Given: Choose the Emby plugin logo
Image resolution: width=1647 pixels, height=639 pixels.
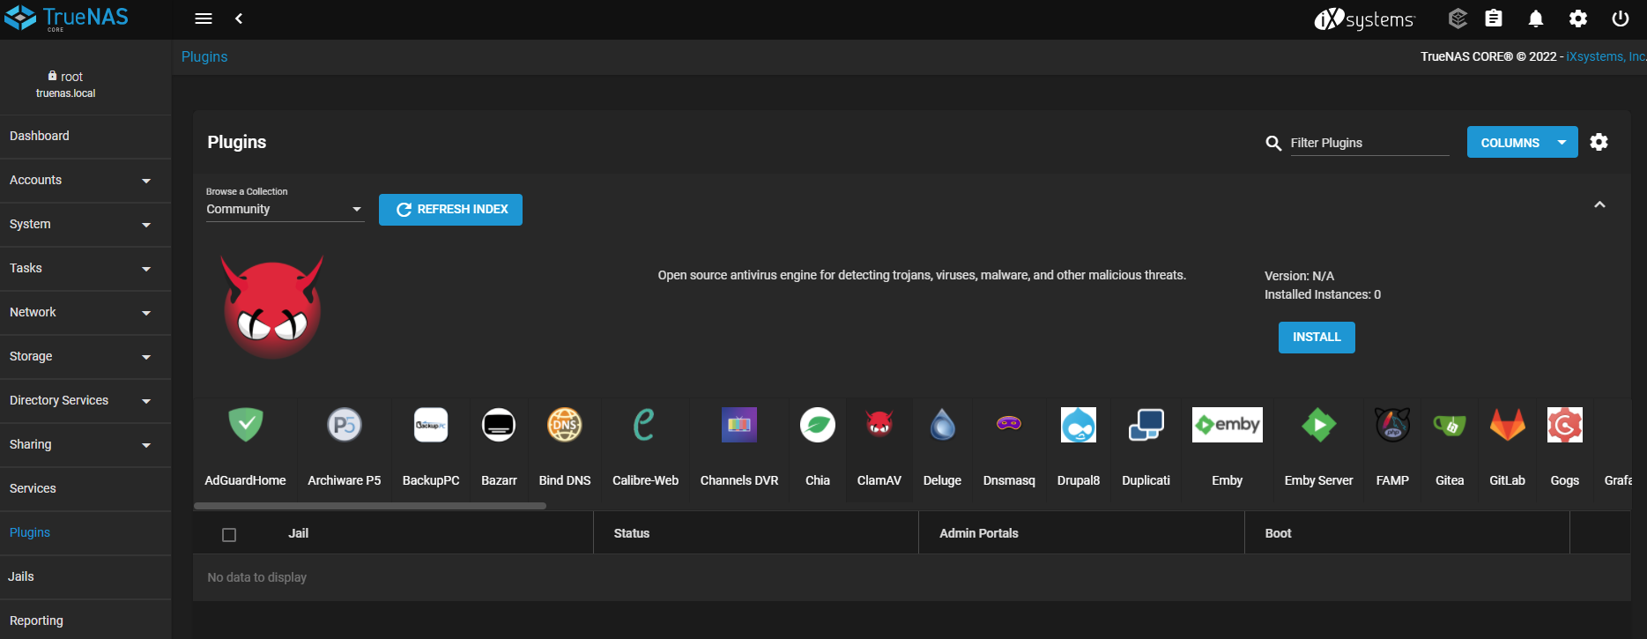Looking at the screenshot, I should point(1228,425).
